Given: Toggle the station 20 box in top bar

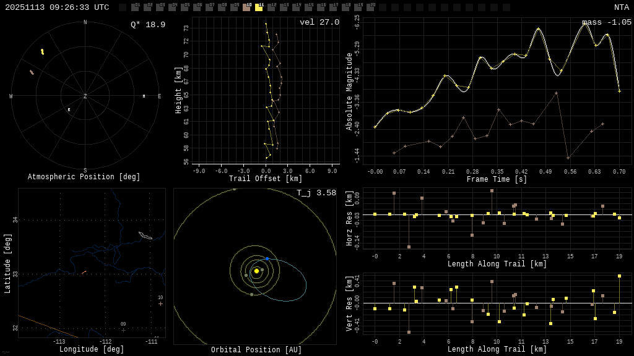Looking at the screenshot, I should (370, 7).
